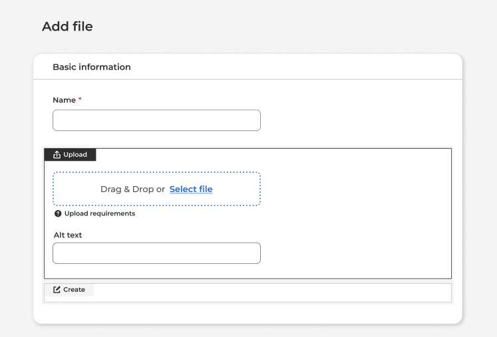
Task: Click the upload arrow icon in Upload tab
Action: [x=57, y=155]
